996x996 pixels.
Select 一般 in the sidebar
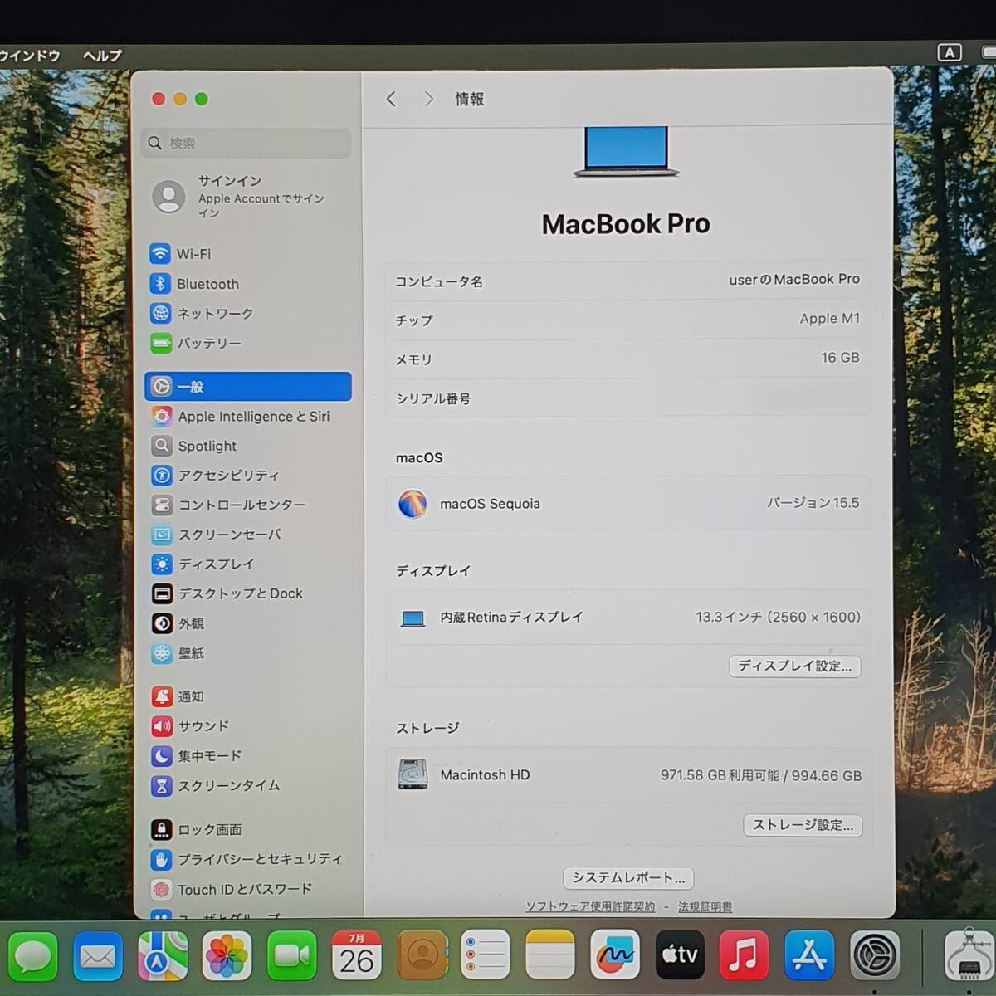247,387
